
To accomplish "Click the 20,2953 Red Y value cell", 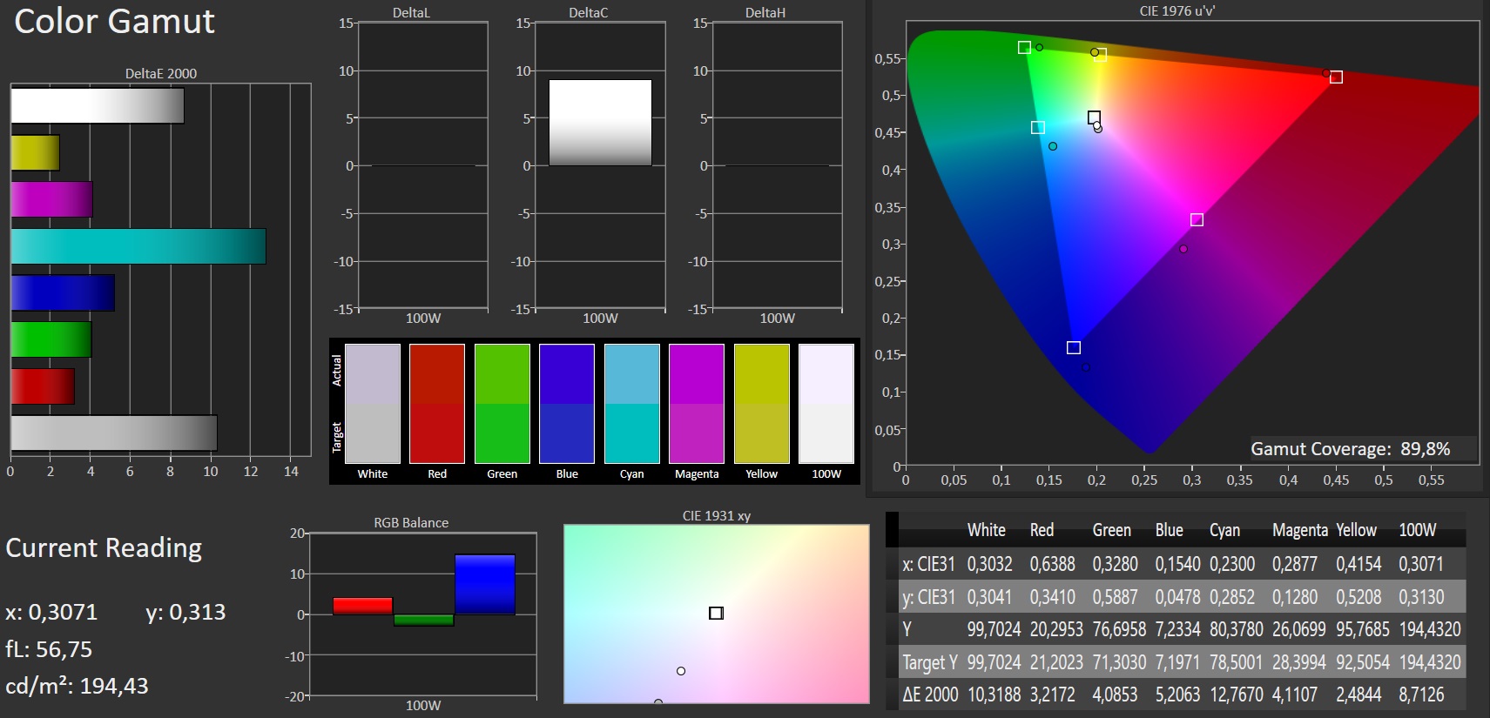I will click(x=1056, y=629).
